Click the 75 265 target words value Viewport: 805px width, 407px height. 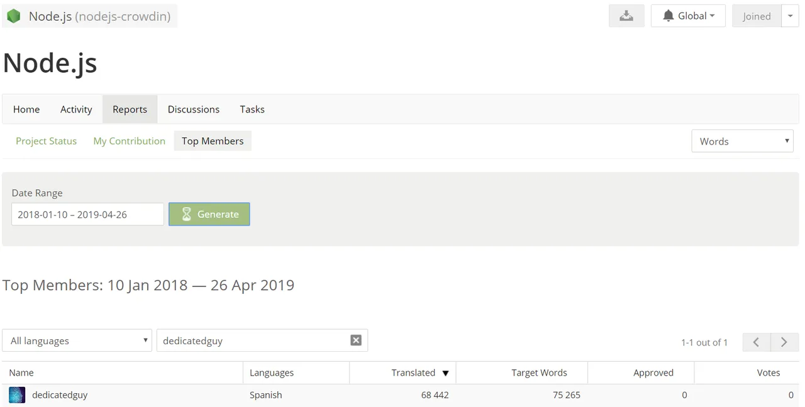point(566,395)
